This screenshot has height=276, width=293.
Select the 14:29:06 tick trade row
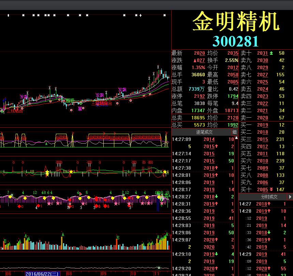tap(203, 233)
